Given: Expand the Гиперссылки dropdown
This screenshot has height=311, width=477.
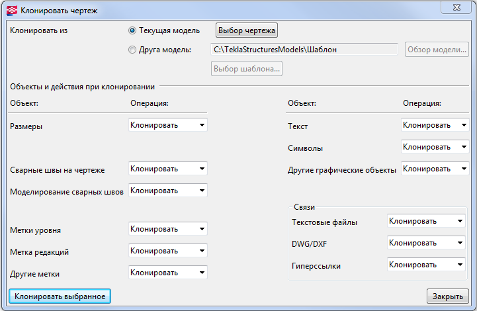Looking at the screenshot, I should coord(425,265).
